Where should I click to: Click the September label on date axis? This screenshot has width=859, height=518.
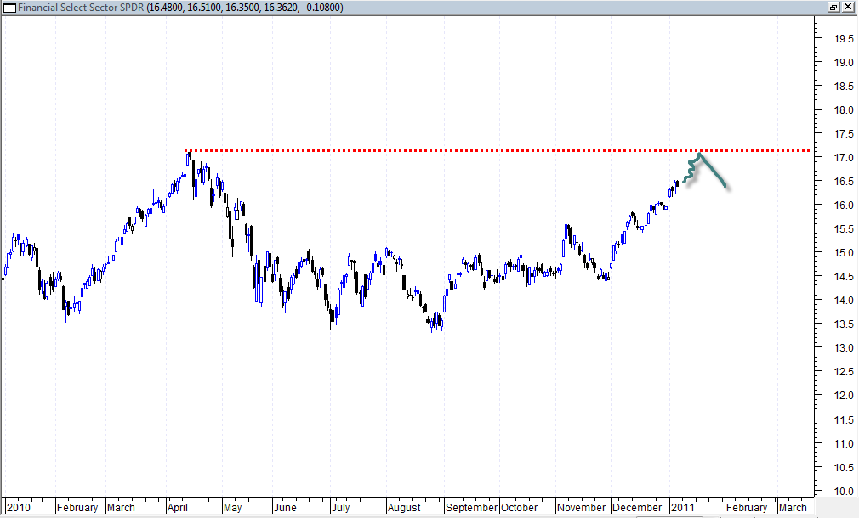tap(472, 508)
